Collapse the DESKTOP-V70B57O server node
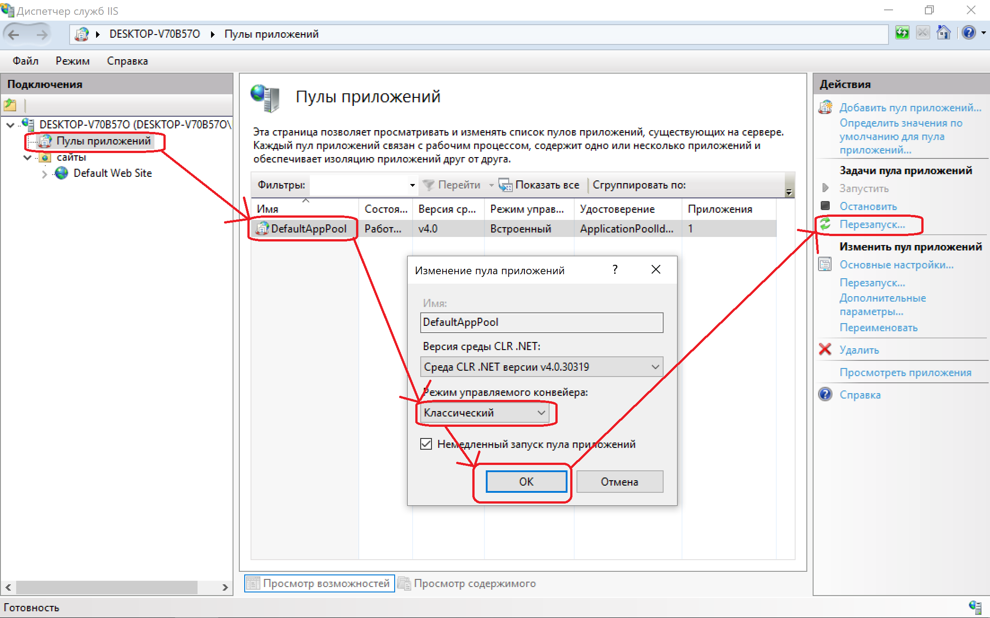 (x=10, y=125)
